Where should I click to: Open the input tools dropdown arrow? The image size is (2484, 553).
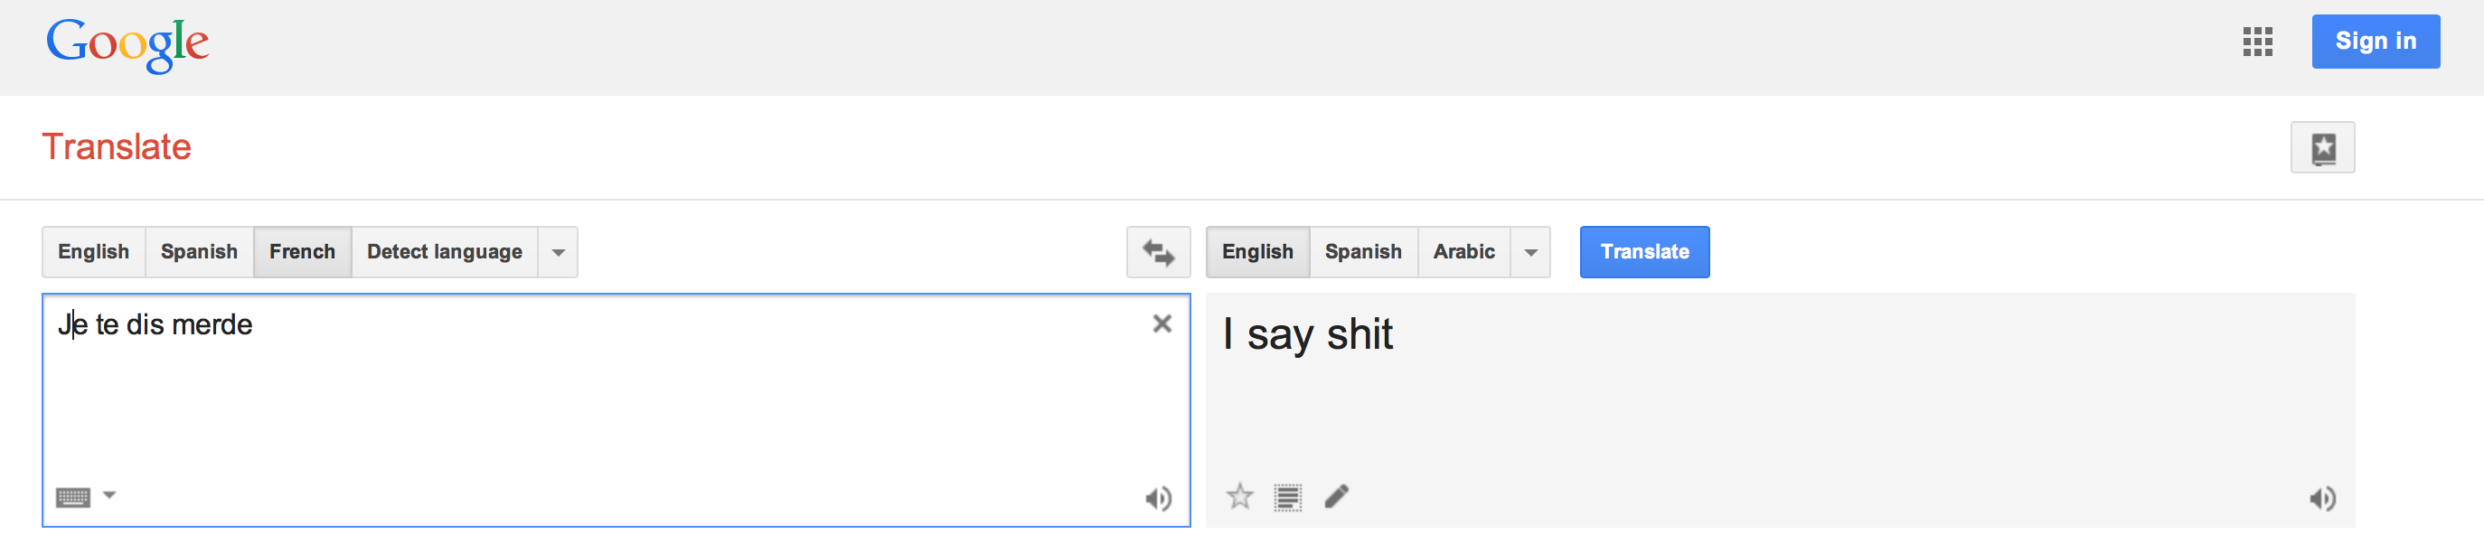point(110,495)
